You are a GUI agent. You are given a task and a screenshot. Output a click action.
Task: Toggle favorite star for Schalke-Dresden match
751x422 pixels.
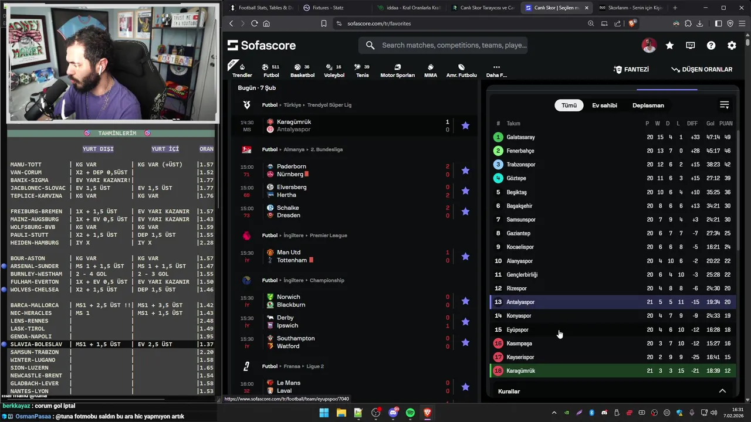point(465,212)
